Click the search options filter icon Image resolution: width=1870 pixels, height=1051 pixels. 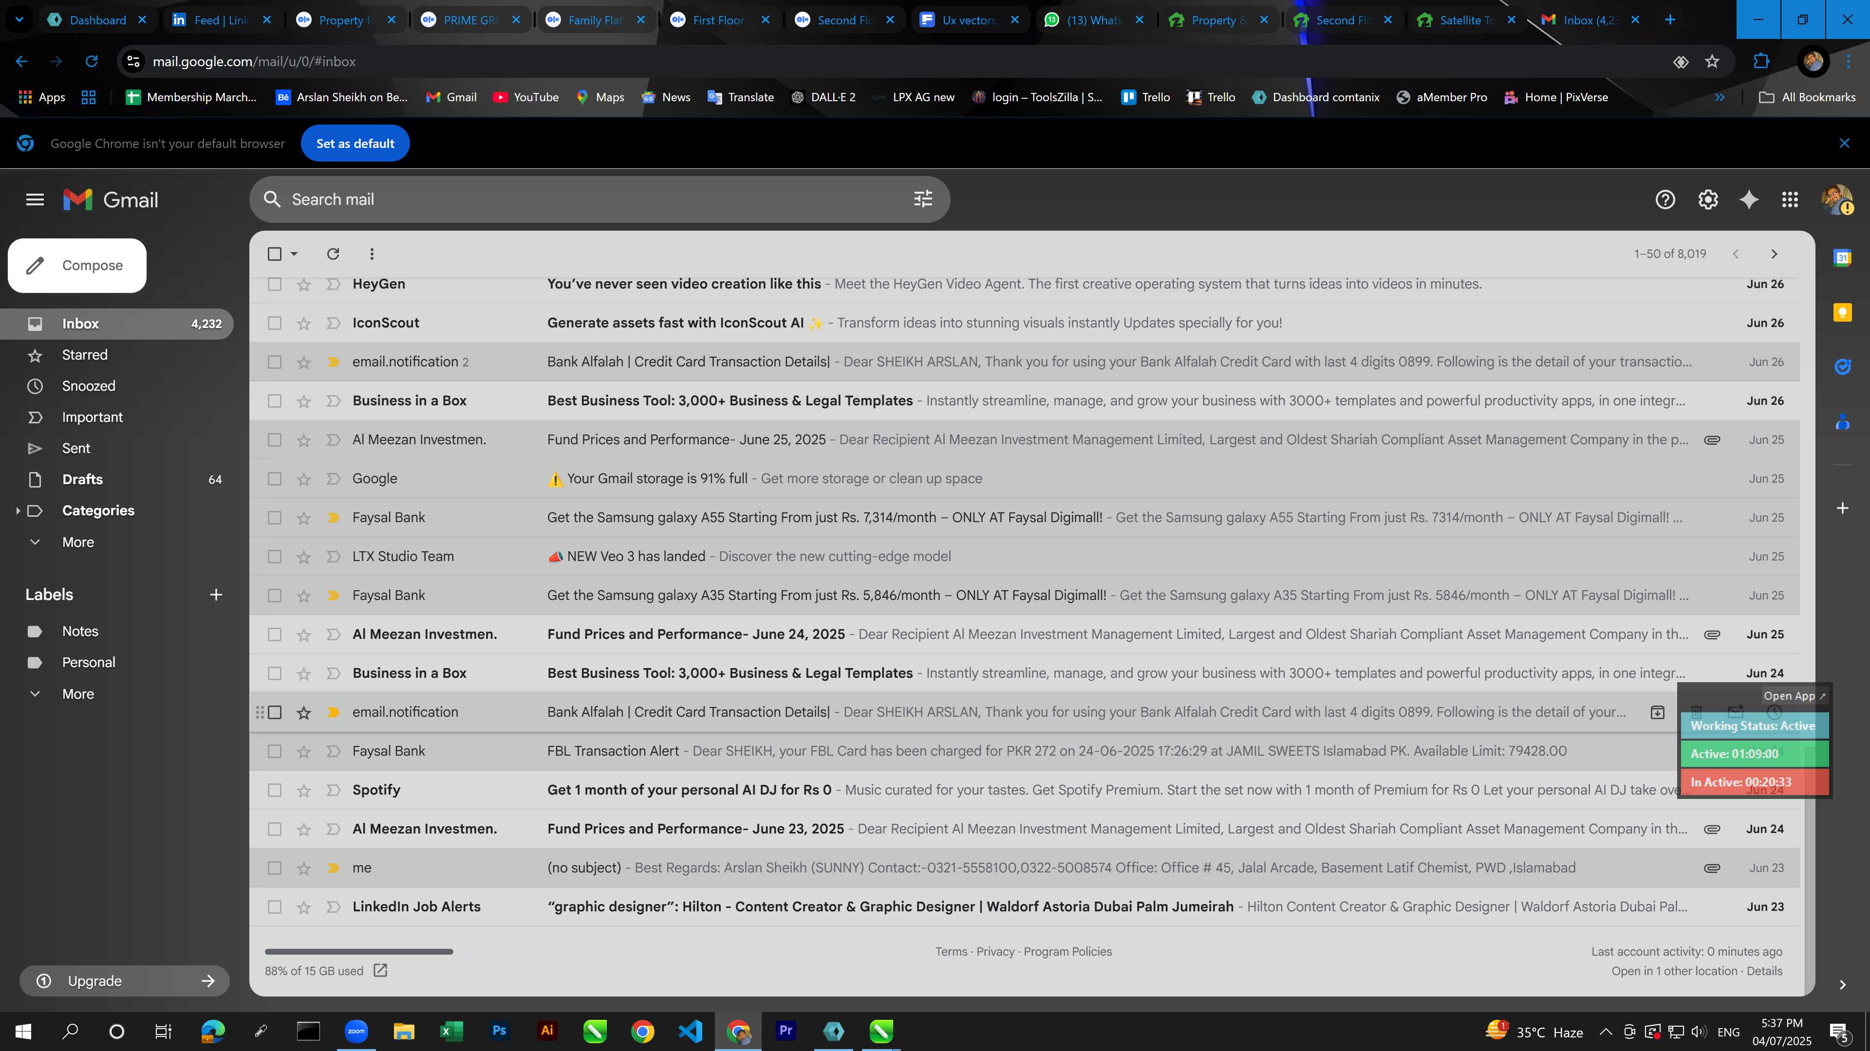923,199
